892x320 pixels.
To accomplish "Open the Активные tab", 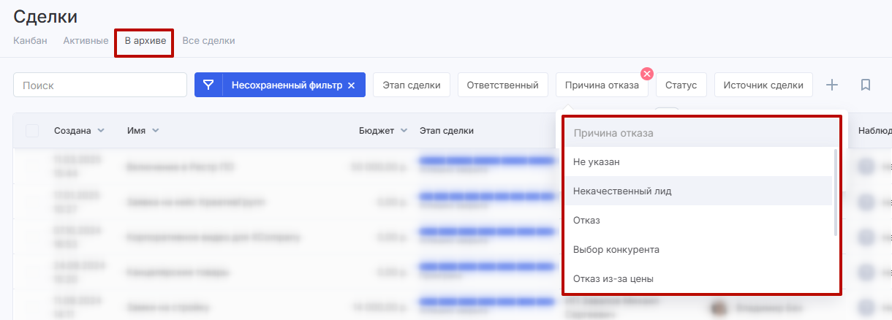I will pyautogui.click(x=86, y=41).
